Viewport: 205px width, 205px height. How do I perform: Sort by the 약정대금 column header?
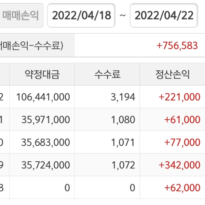[x=42, y=74]
